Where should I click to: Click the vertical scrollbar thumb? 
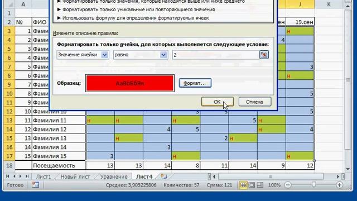pyautogui.click(x=348, y=80)
